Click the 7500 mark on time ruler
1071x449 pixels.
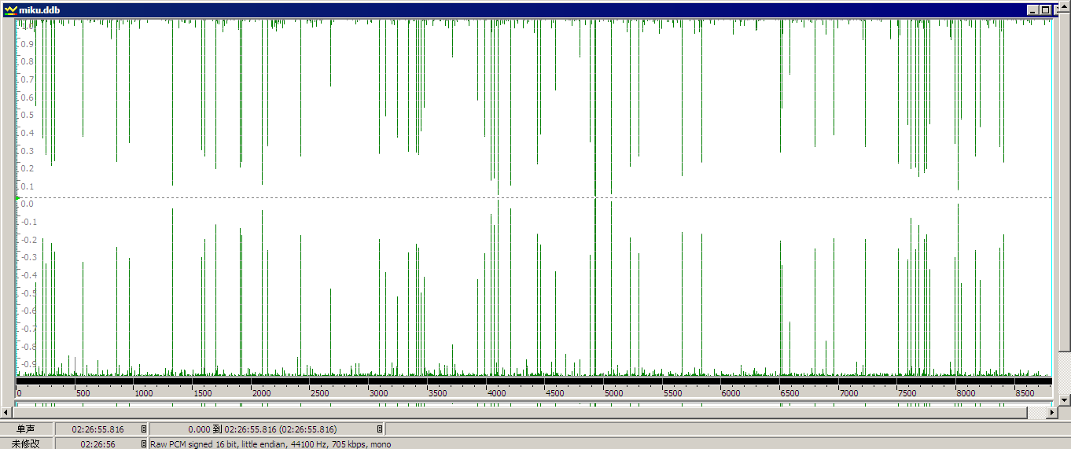[907, 392]
